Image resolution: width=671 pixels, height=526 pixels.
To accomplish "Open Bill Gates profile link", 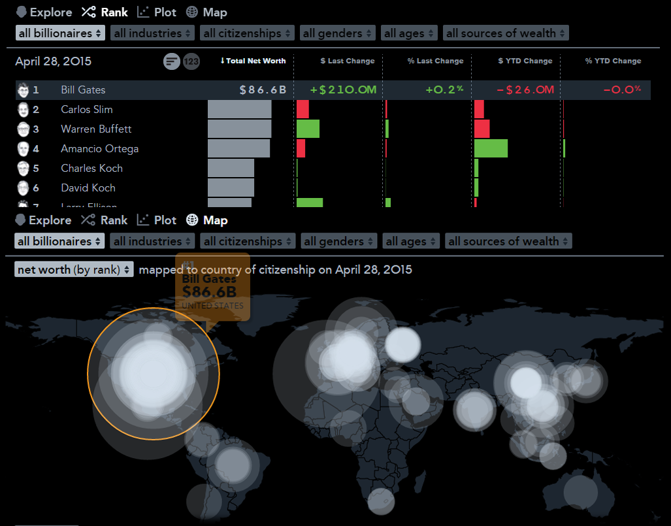I will tap(82, 90).
